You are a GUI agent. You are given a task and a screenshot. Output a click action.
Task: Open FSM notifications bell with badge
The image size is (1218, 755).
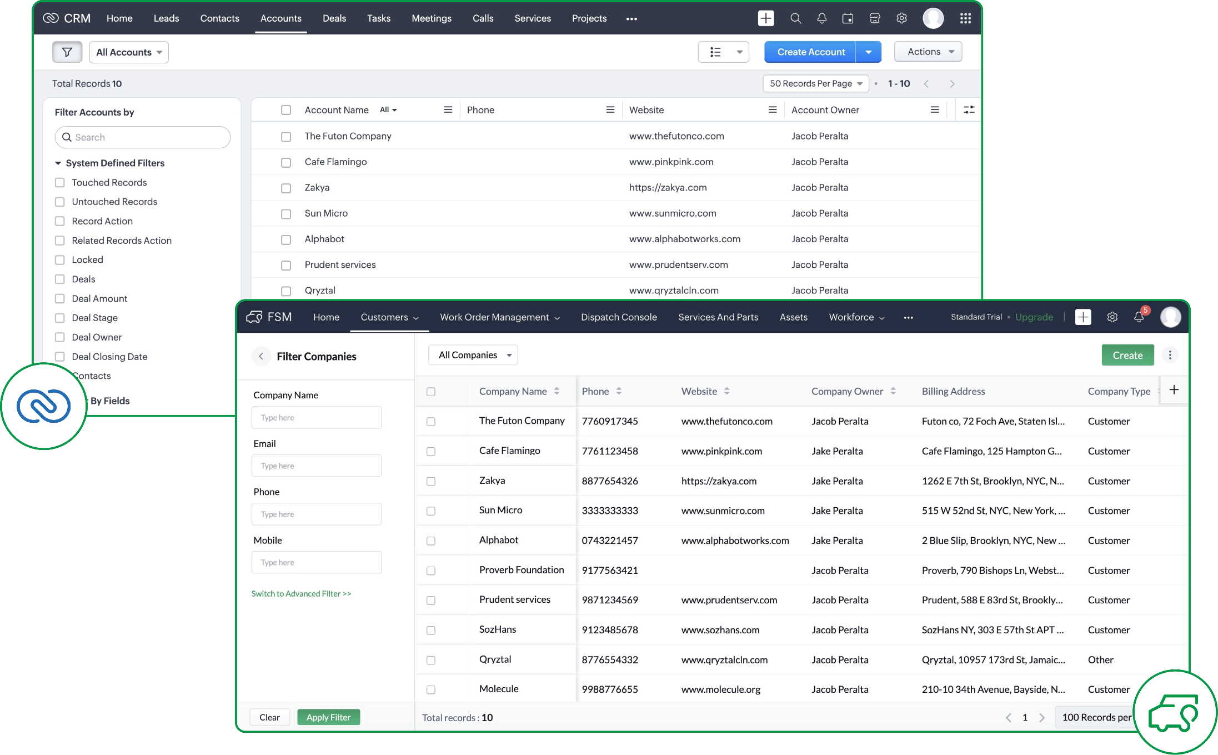tap(1140, 316)
